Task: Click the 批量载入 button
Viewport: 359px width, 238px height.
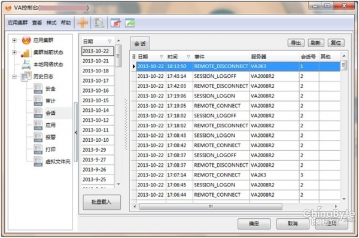Action: [x=102, y=202]
